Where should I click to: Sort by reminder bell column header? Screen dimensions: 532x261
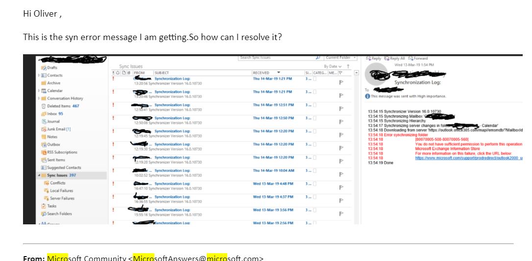118,73
